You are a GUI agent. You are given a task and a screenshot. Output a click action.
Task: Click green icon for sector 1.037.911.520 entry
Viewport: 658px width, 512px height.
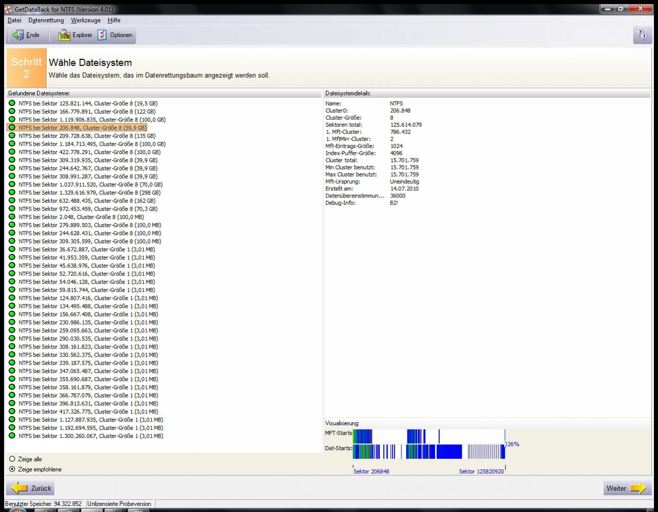[x=12, y=184]
